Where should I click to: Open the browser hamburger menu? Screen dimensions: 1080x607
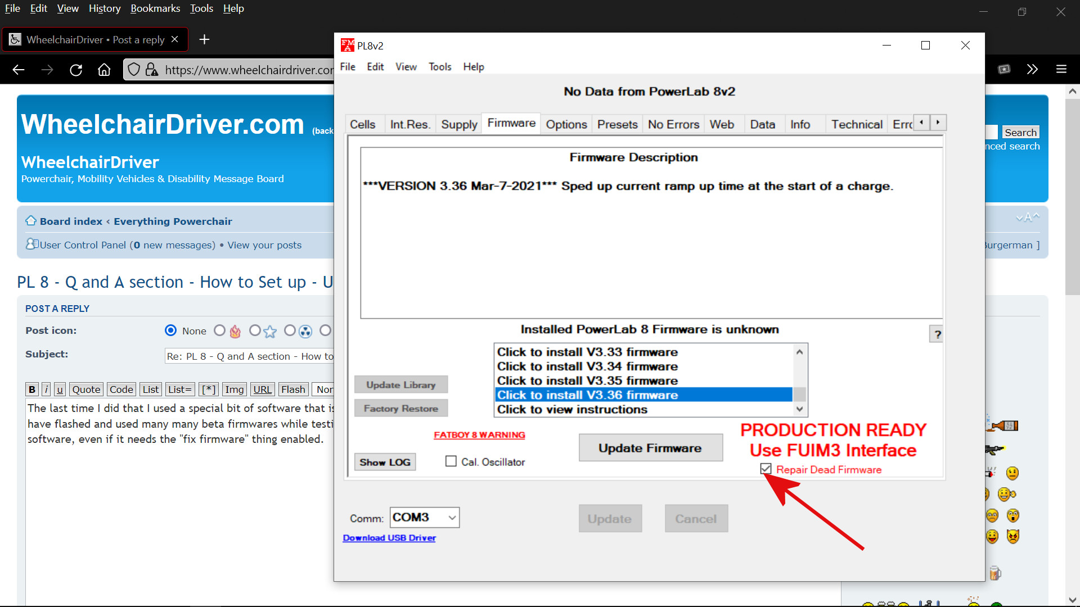[x=1061, y=69]
